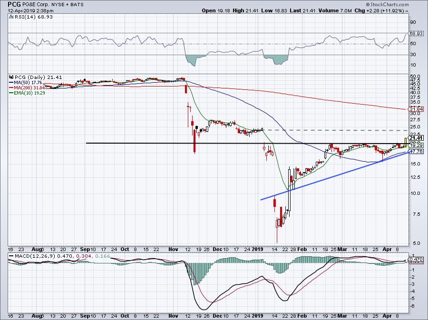428x320 pixels.
Task: Click the 'PCG (Daily) 21.41' panel label
Action: point(38,77)
